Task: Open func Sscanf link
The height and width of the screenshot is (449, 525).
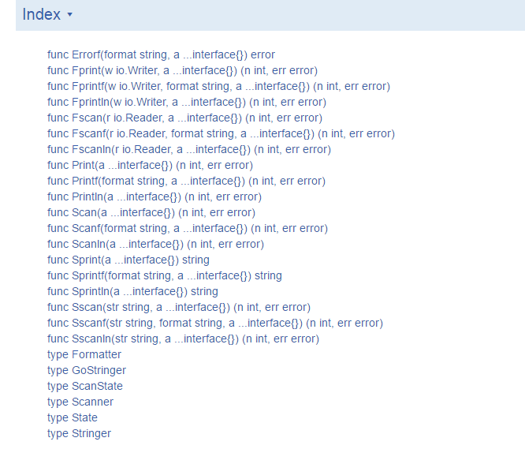Action: point(215,323)
